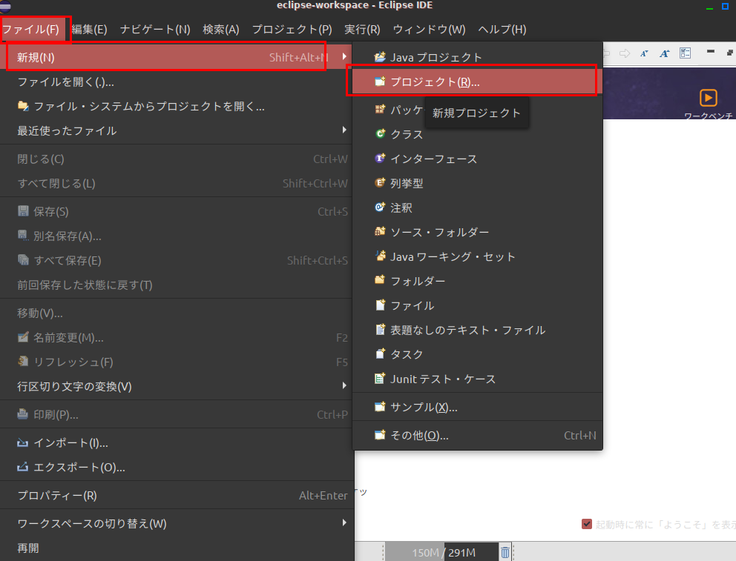Click the folder icon for ファイル・システムからプロジェクトを開く

click(23, 106)
